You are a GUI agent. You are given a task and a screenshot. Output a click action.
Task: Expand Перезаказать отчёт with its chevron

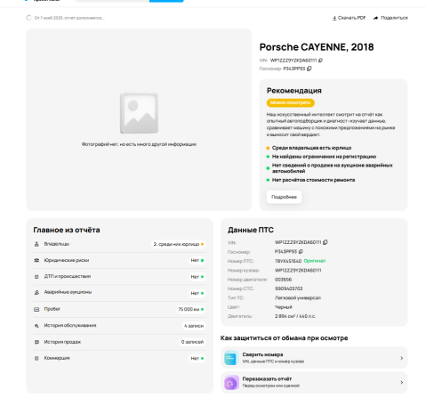click(x=402, y=382)
